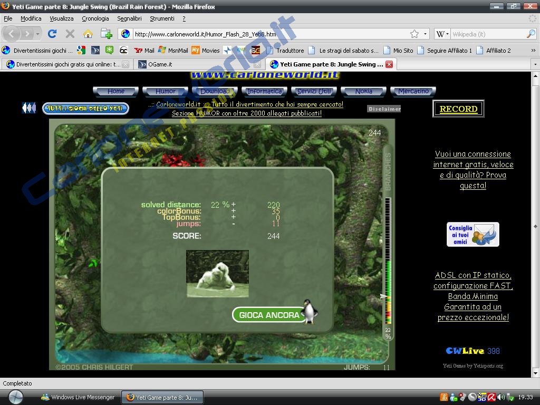Screen dimensions: 540x405
Task: Close the Yeti Game tab
Action: pyautogui.click(x=389, y=64)
